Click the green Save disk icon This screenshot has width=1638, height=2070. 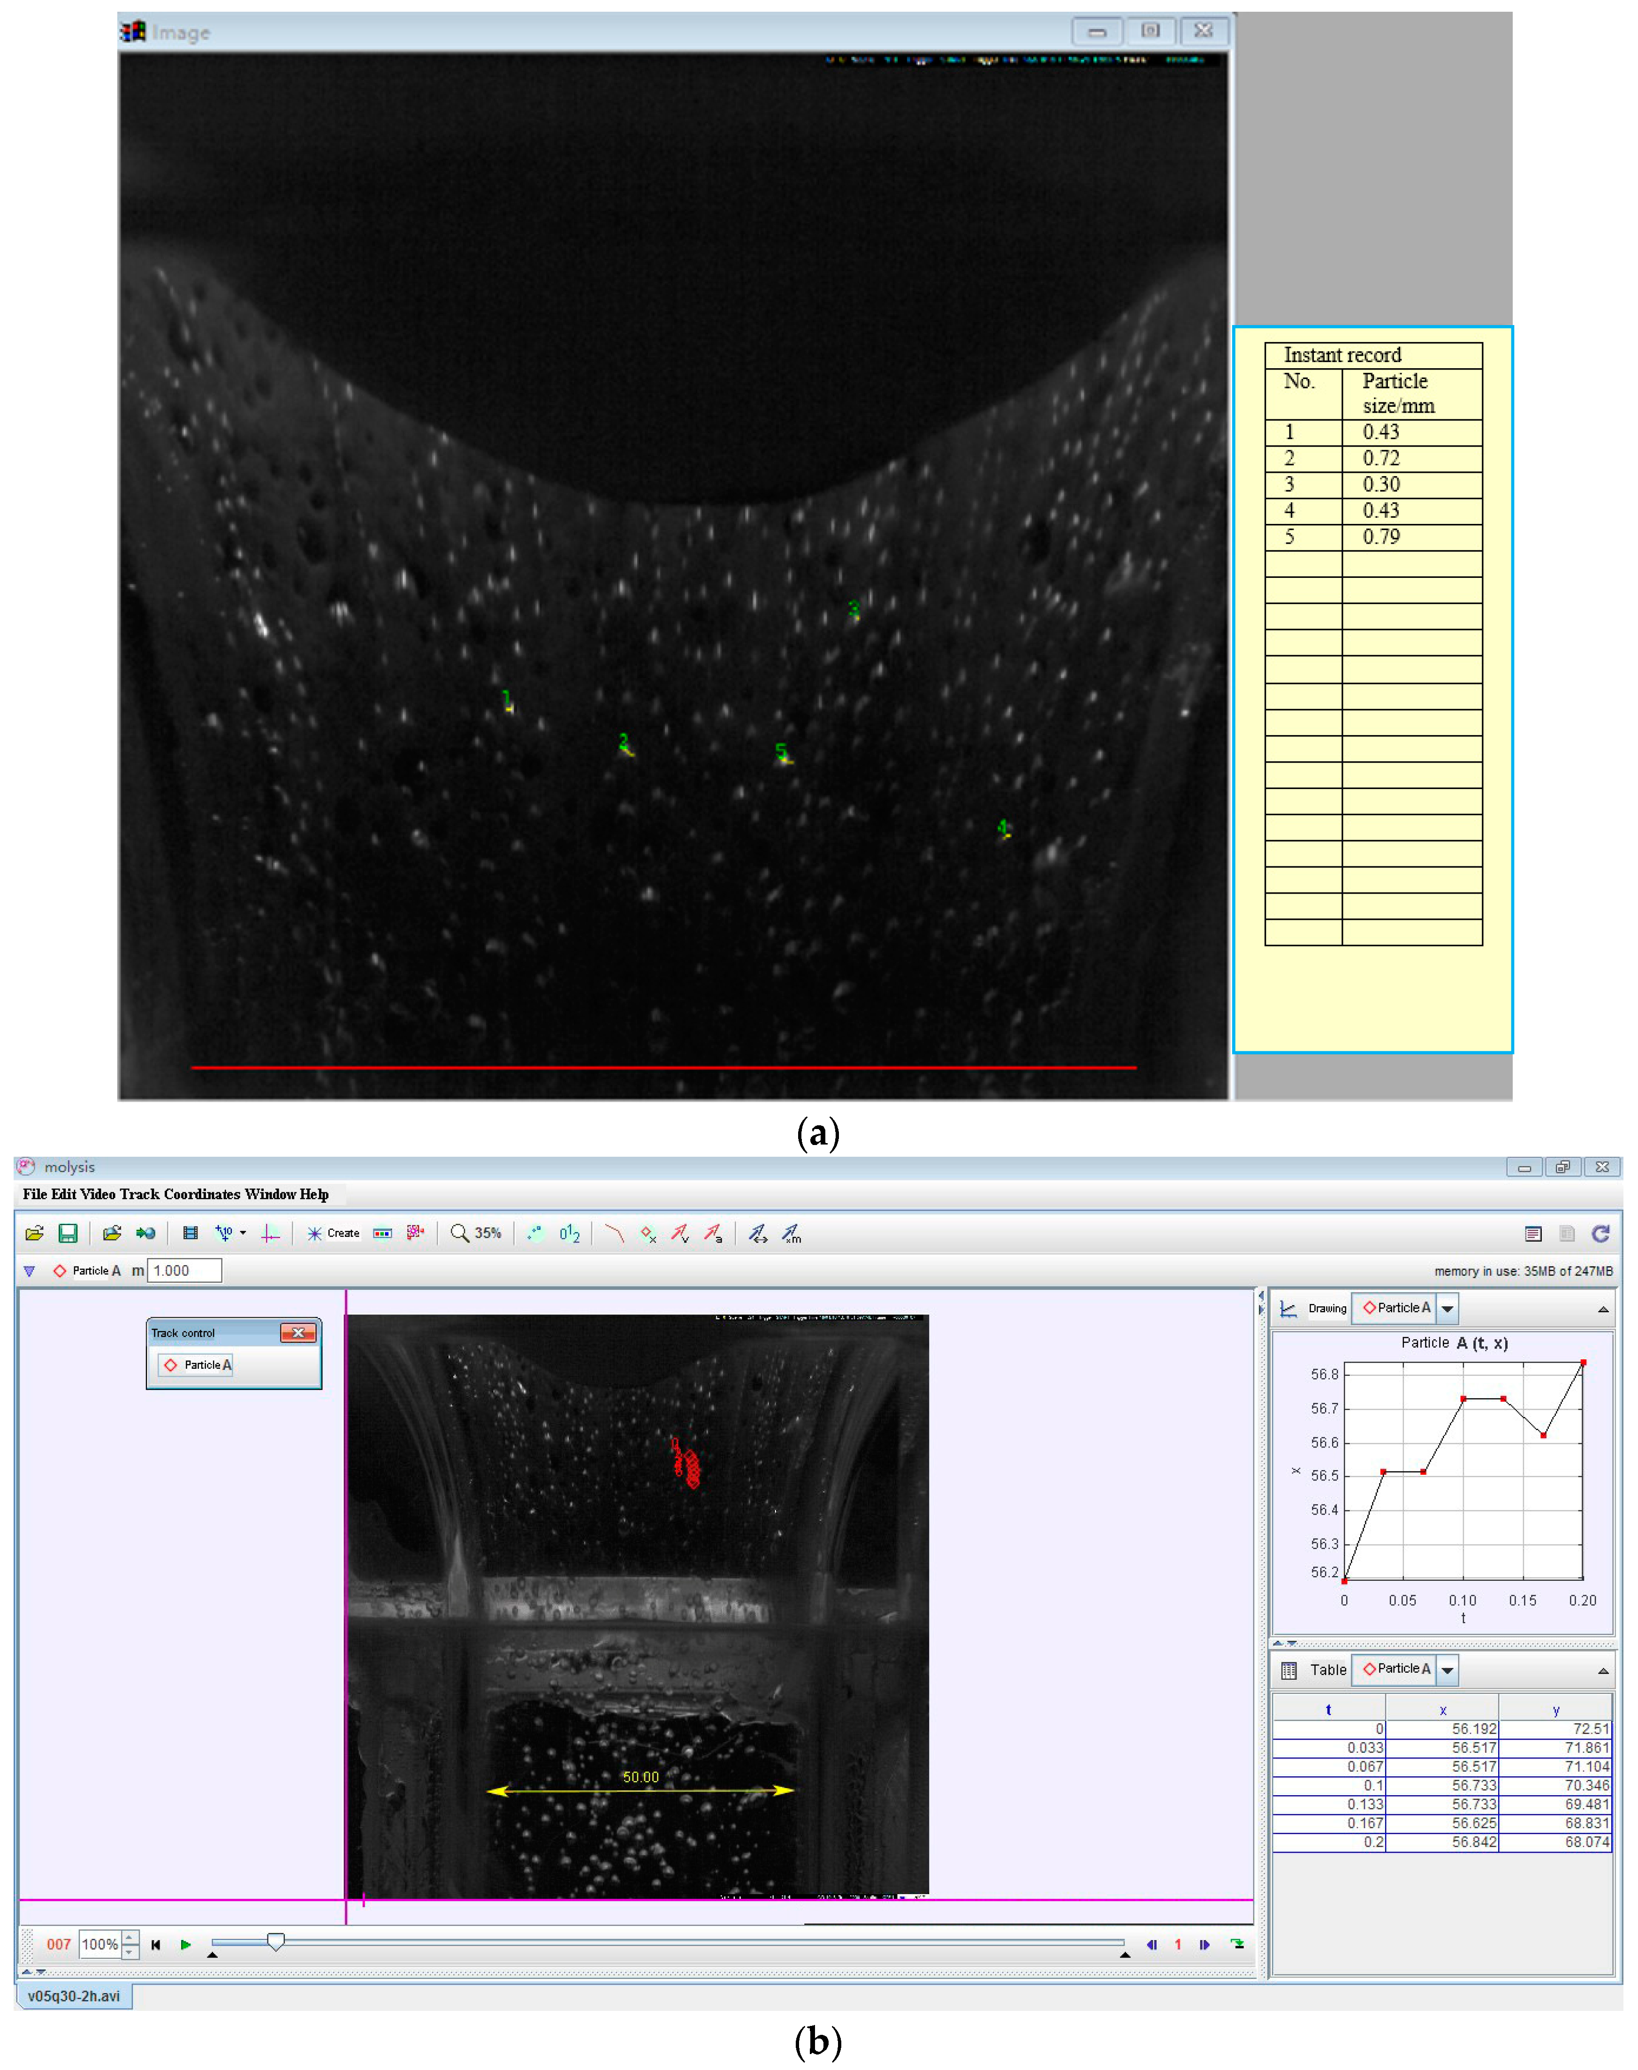point(68,1233)
